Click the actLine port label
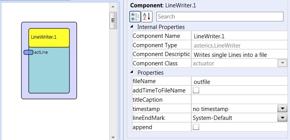Screen dimensions: 290x140 tap(41, 52)
